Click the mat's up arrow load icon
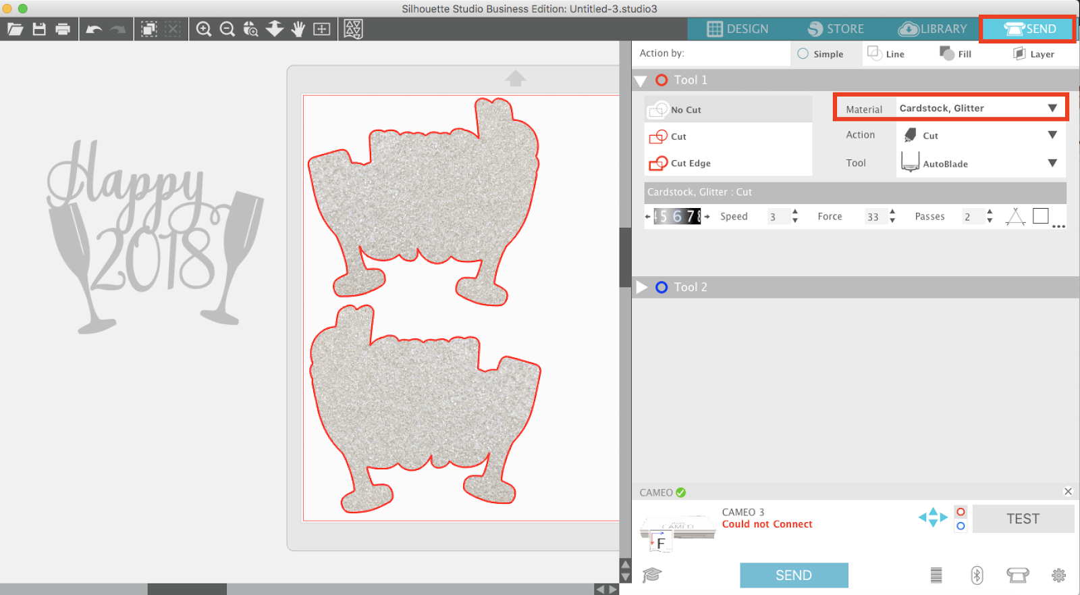Image resolution: width=1080 pixels, height=595 pixels. pyautogui.click(x=516, y=78)
